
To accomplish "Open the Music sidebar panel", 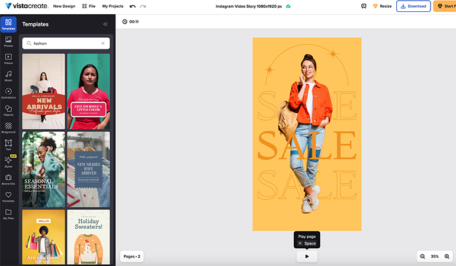I will click(8, 76).
